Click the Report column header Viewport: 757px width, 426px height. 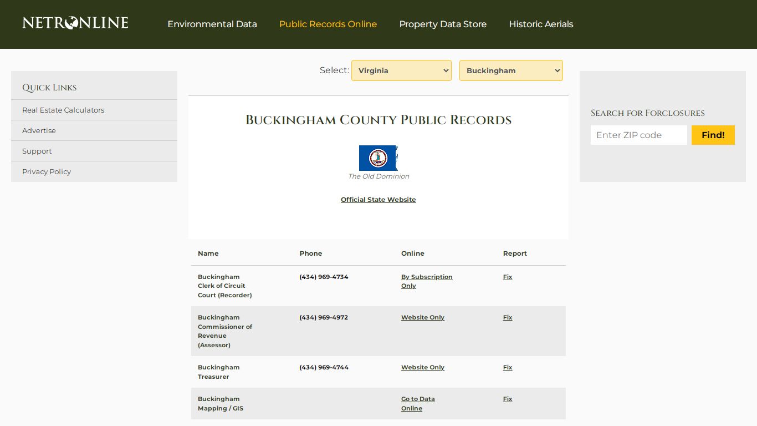(515, 253)
